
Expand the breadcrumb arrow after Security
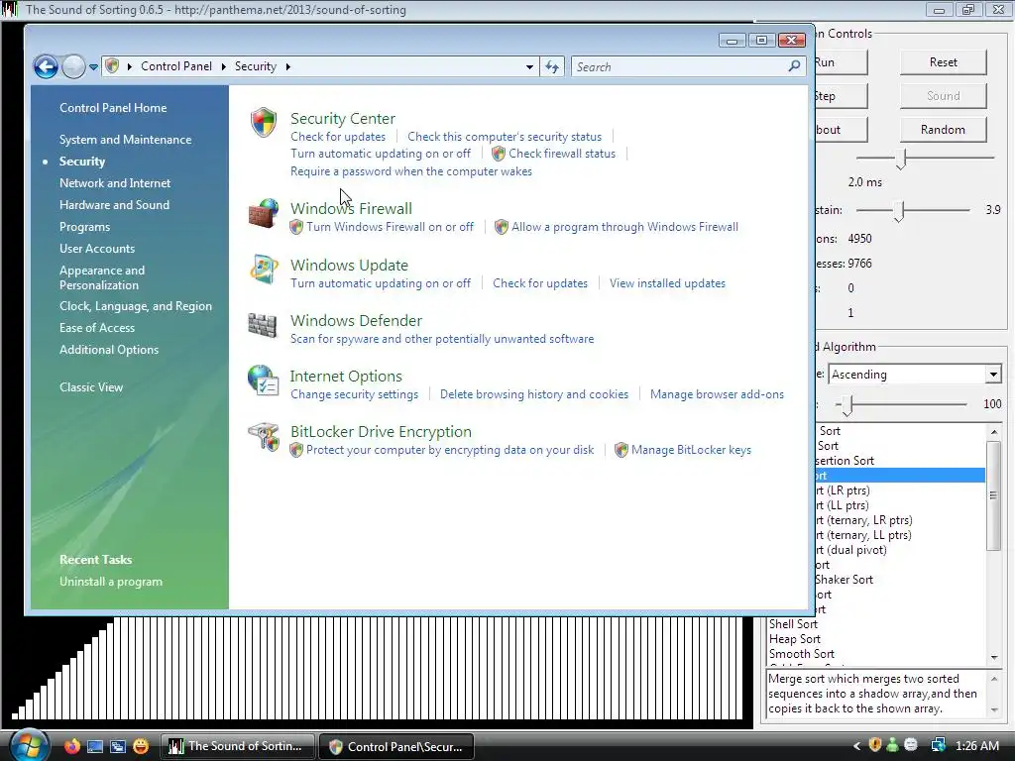click(287, 66)
